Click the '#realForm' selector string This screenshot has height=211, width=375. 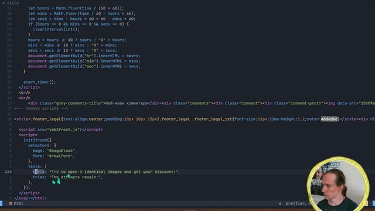click(x=60, y=156)
